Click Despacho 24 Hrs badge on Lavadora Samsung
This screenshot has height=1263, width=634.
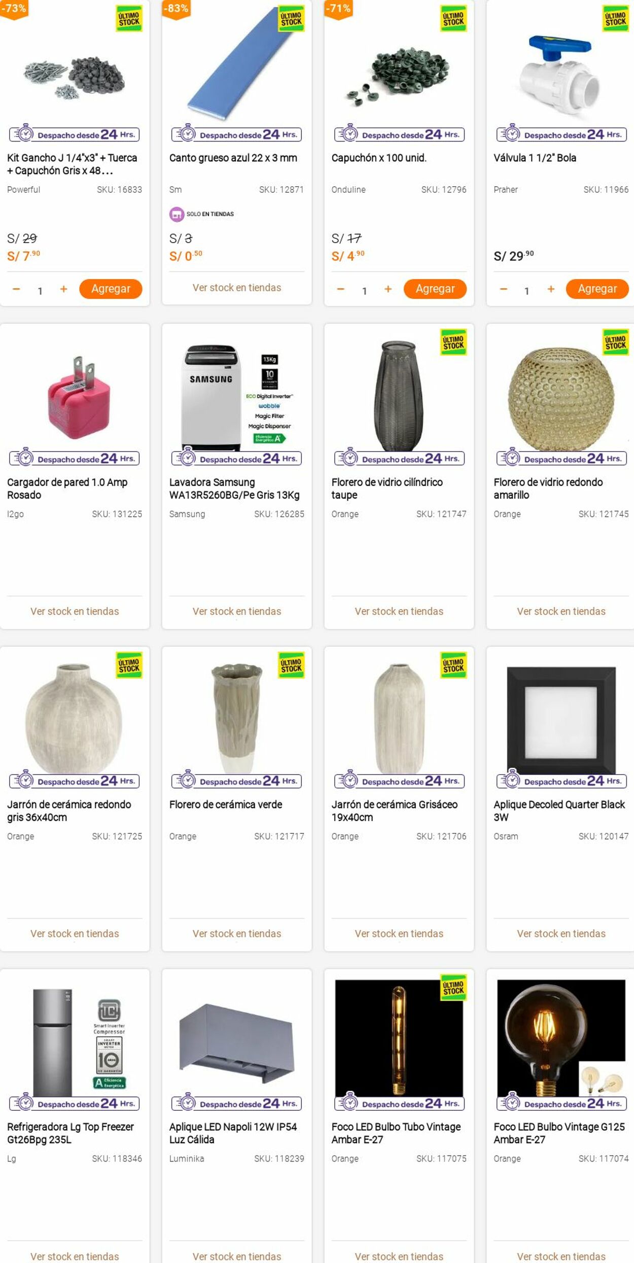237,458
